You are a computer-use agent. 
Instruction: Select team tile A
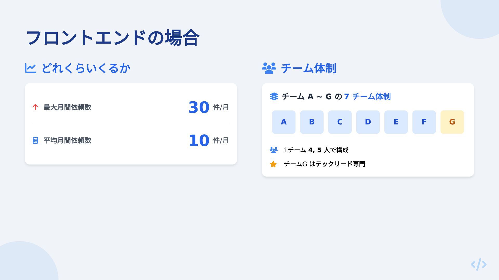(x=284, y=122)
